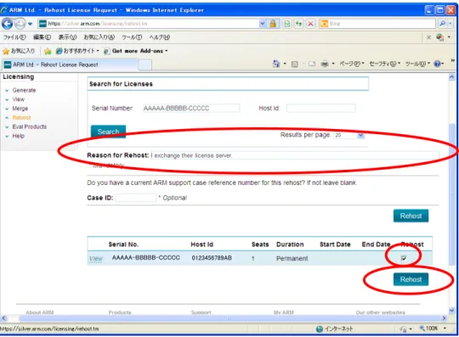The height and width of the screenshot is (337, 459).
Task: Expand the View licensing item
Action: (18, 99)
